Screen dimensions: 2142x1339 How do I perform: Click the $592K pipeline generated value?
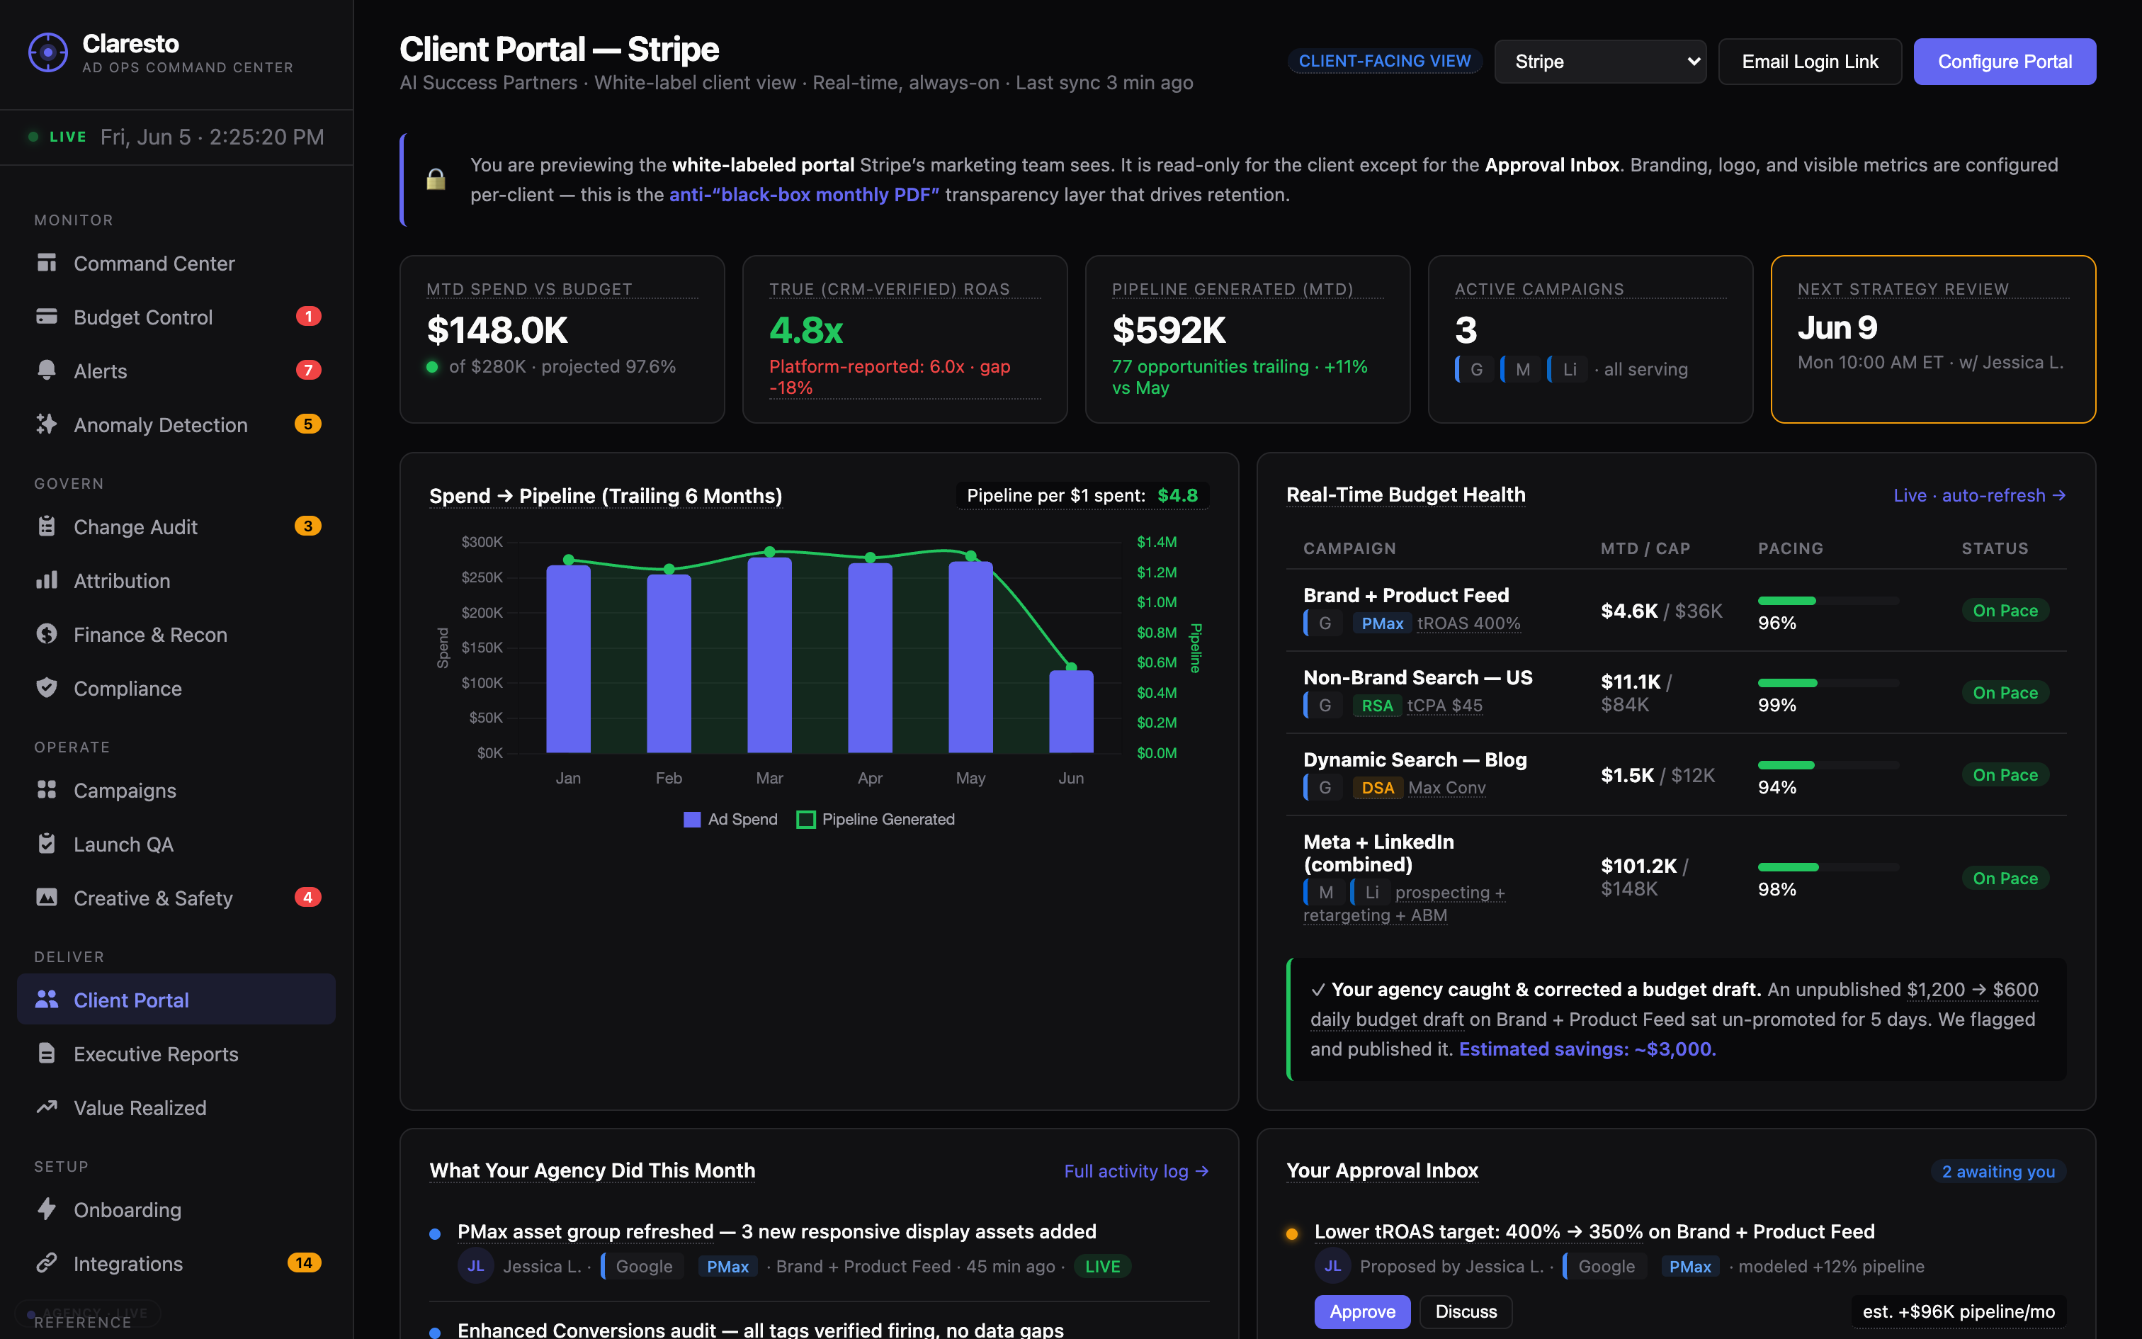1168,330
